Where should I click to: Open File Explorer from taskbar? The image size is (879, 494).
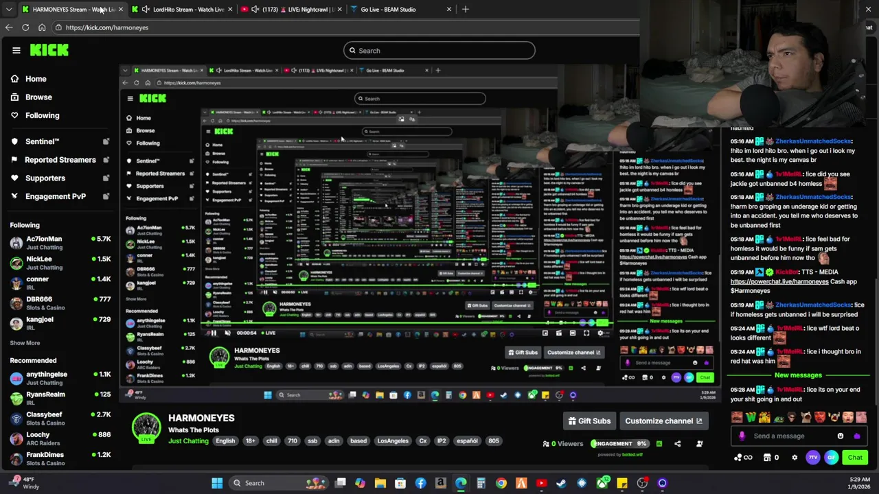380,483
